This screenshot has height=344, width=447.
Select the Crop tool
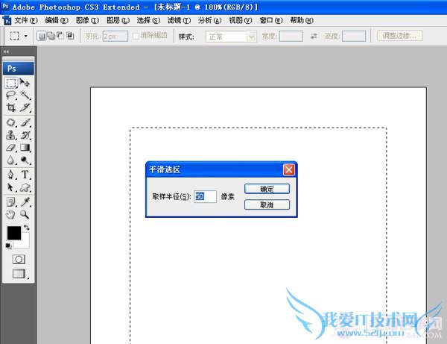pos(11,107)
